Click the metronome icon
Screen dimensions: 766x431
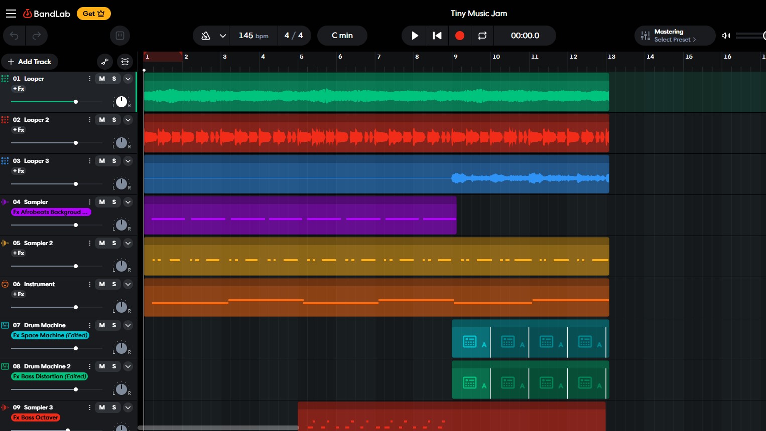pyautogui.click(x=205, y=36)
